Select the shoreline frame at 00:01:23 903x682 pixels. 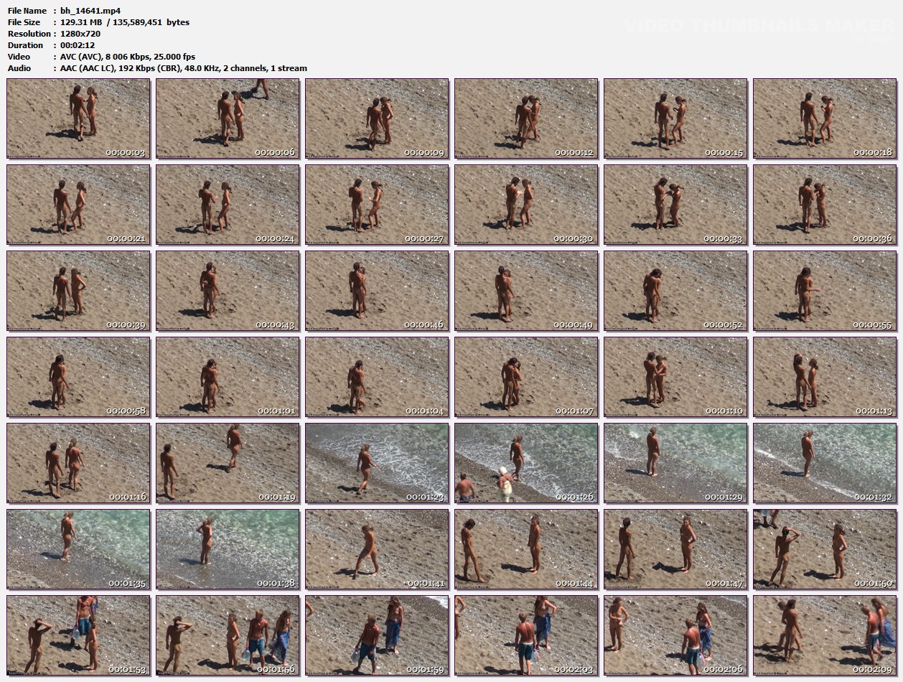(x=377, y=463)
